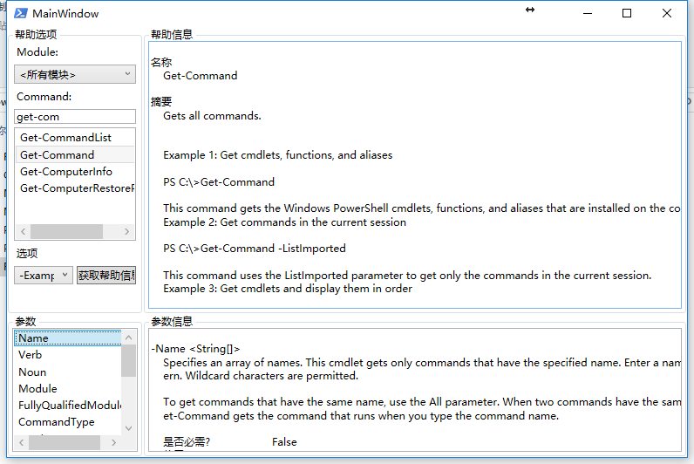Click the 'PS C:\>Get-Command -ListImported' line
Screen dimensions: 694x464
tap(254, 249)
